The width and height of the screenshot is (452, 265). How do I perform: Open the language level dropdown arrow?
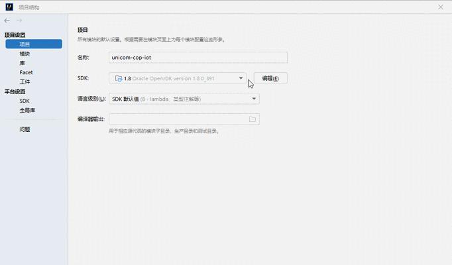point(254,99)
